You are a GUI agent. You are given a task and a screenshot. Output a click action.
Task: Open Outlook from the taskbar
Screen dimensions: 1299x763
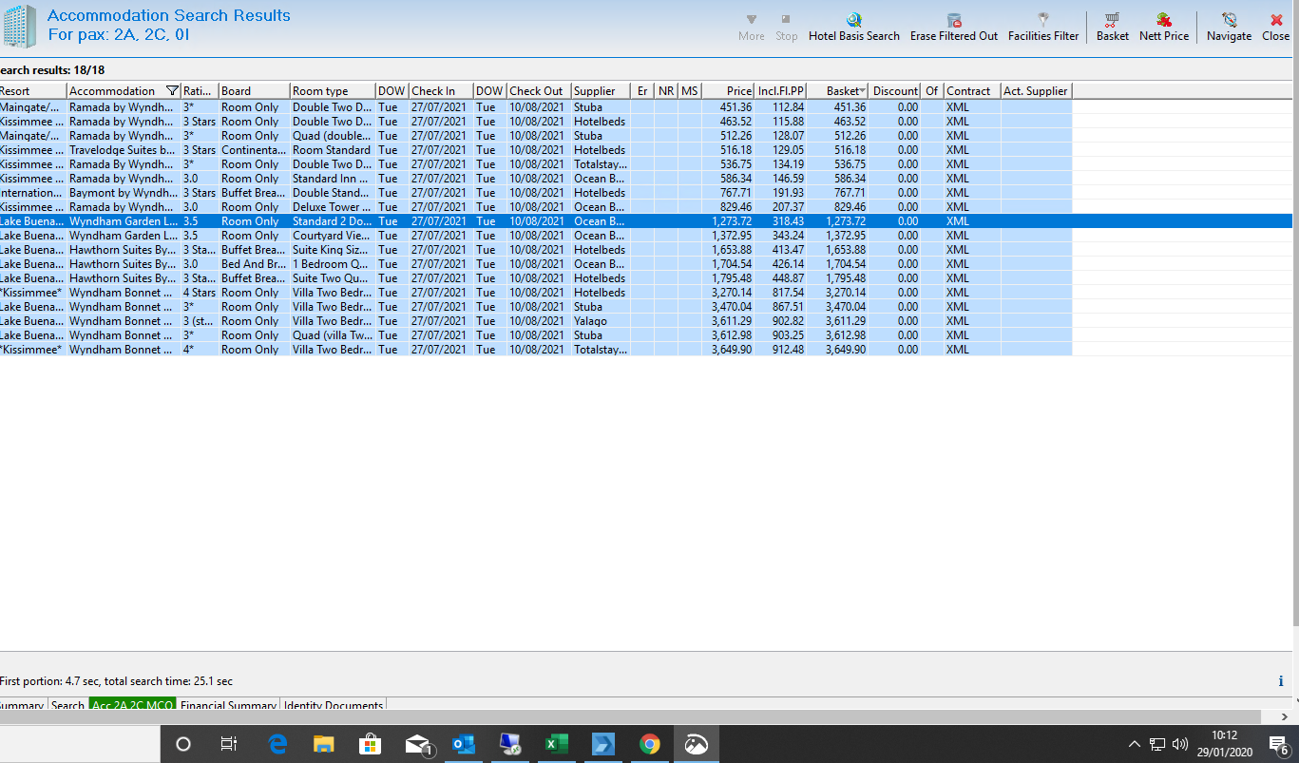[x=464, y=744]
